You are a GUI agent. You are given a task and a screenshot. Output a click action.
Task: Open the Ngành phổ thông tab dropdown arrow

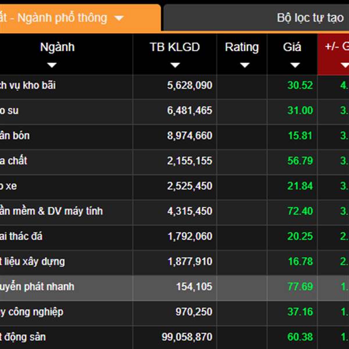point(119,18)
